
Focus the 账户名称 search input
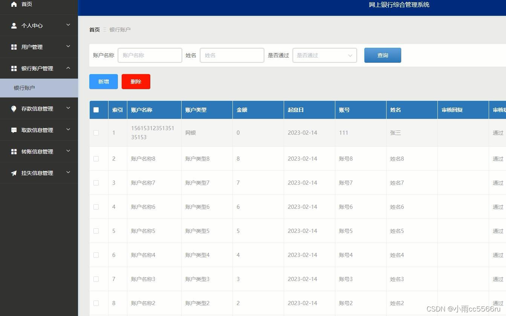point(150,55)
